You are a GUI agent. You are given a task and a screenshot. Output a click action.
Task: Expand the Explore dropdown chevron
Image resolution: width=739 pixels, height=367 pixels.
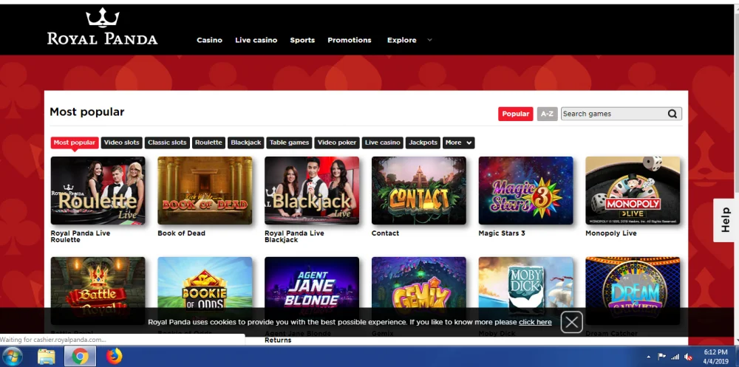point(429,40)
